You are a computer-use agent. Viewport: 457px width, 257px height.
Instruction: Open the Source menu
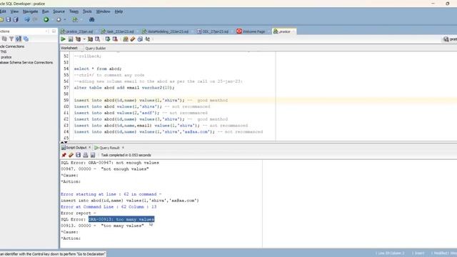59,11
